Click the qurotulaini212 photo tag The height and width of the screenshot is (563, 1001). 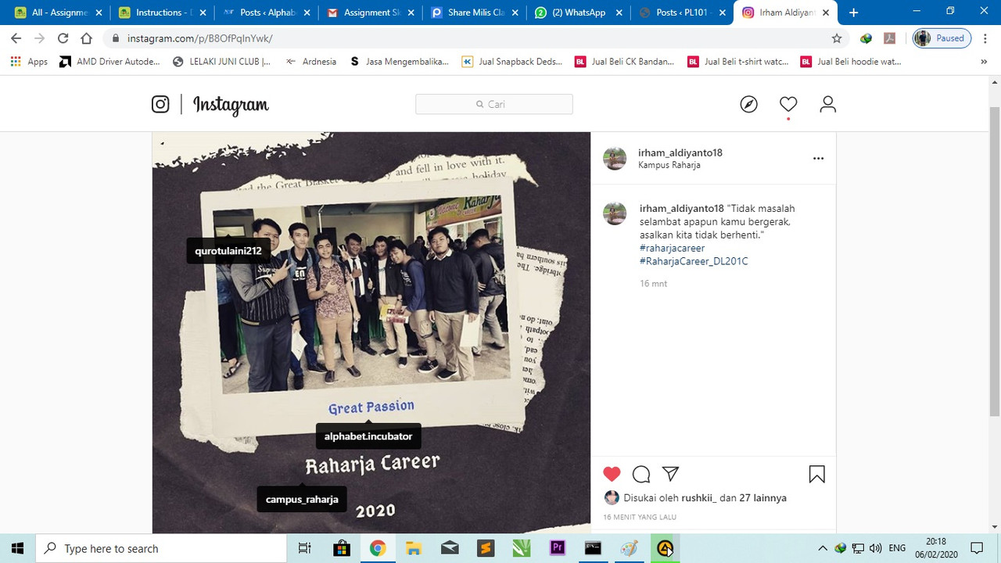coord(228,251)
